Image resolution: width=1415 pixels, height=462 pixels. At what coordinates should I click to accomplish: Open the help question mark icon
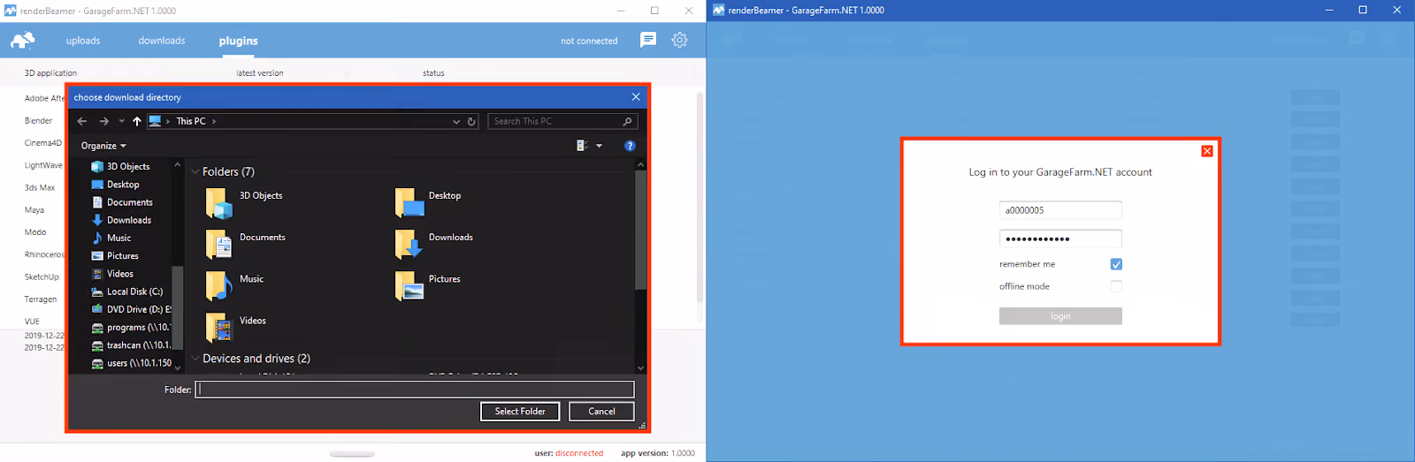[x=630, y=146]
